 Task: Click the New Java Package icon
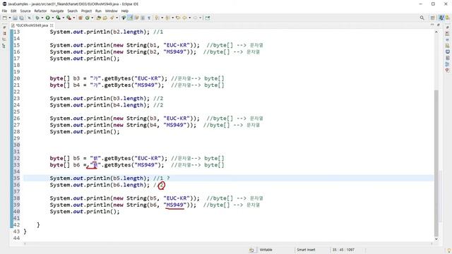[81, 18]
